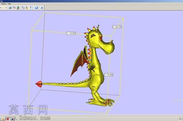Click the running figure exit icon
Image resolution: width=183 pixels, height=121 pixels.
pyautogui.click(x=42, y=8)
